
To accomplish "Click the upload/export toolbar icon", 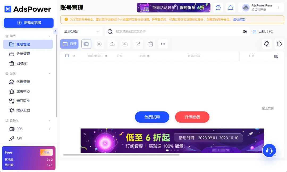I will pyautogui.click(x=112, y=44).
